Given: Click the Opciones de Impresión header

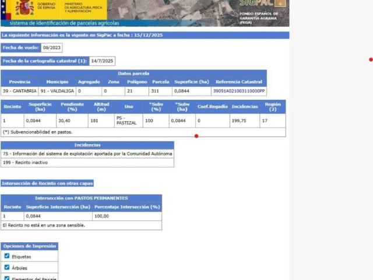Looking at the screenshot, I should click(x=30, y=246).
